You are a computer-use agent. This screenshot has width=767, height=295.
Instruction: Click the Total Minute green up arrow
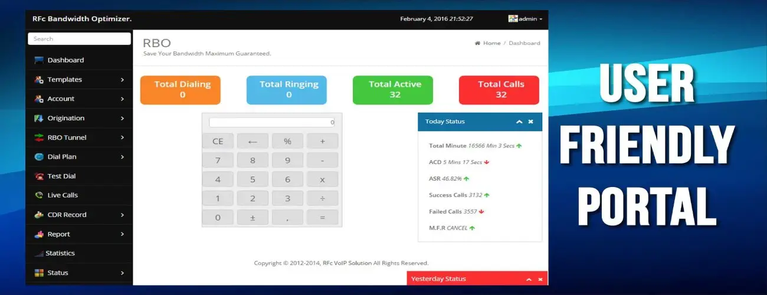(x=519, y=146)
